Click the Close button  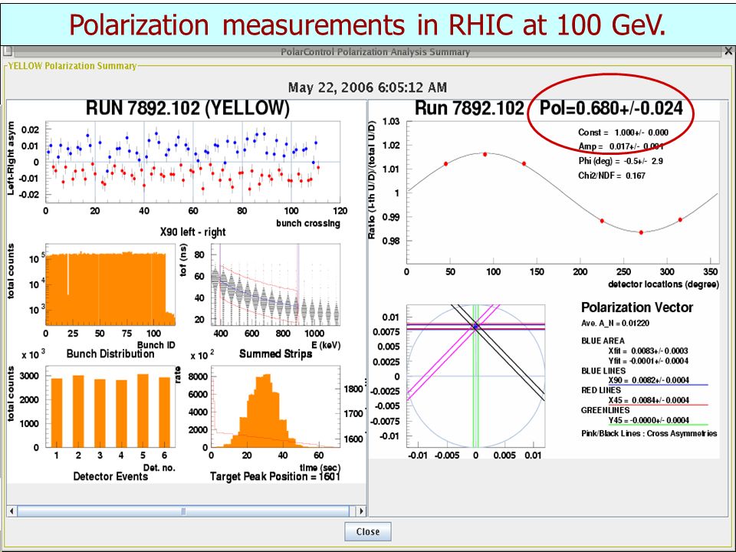click(367, 531)
